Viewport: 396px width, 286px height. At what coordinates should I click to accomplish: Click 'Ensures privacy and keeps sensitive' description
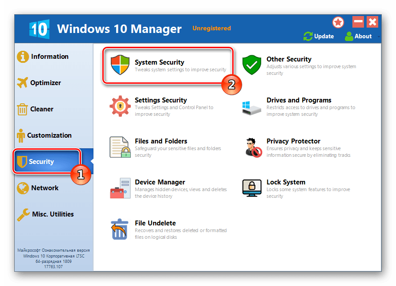(x=303, y=148)
